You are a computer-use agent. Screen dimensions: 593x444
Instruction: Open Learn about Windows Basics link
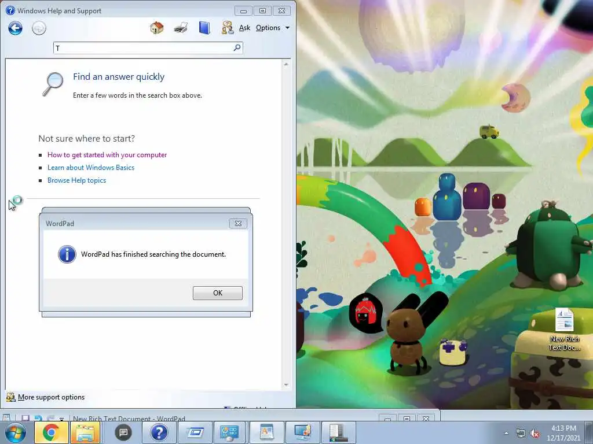coord(91,168)
